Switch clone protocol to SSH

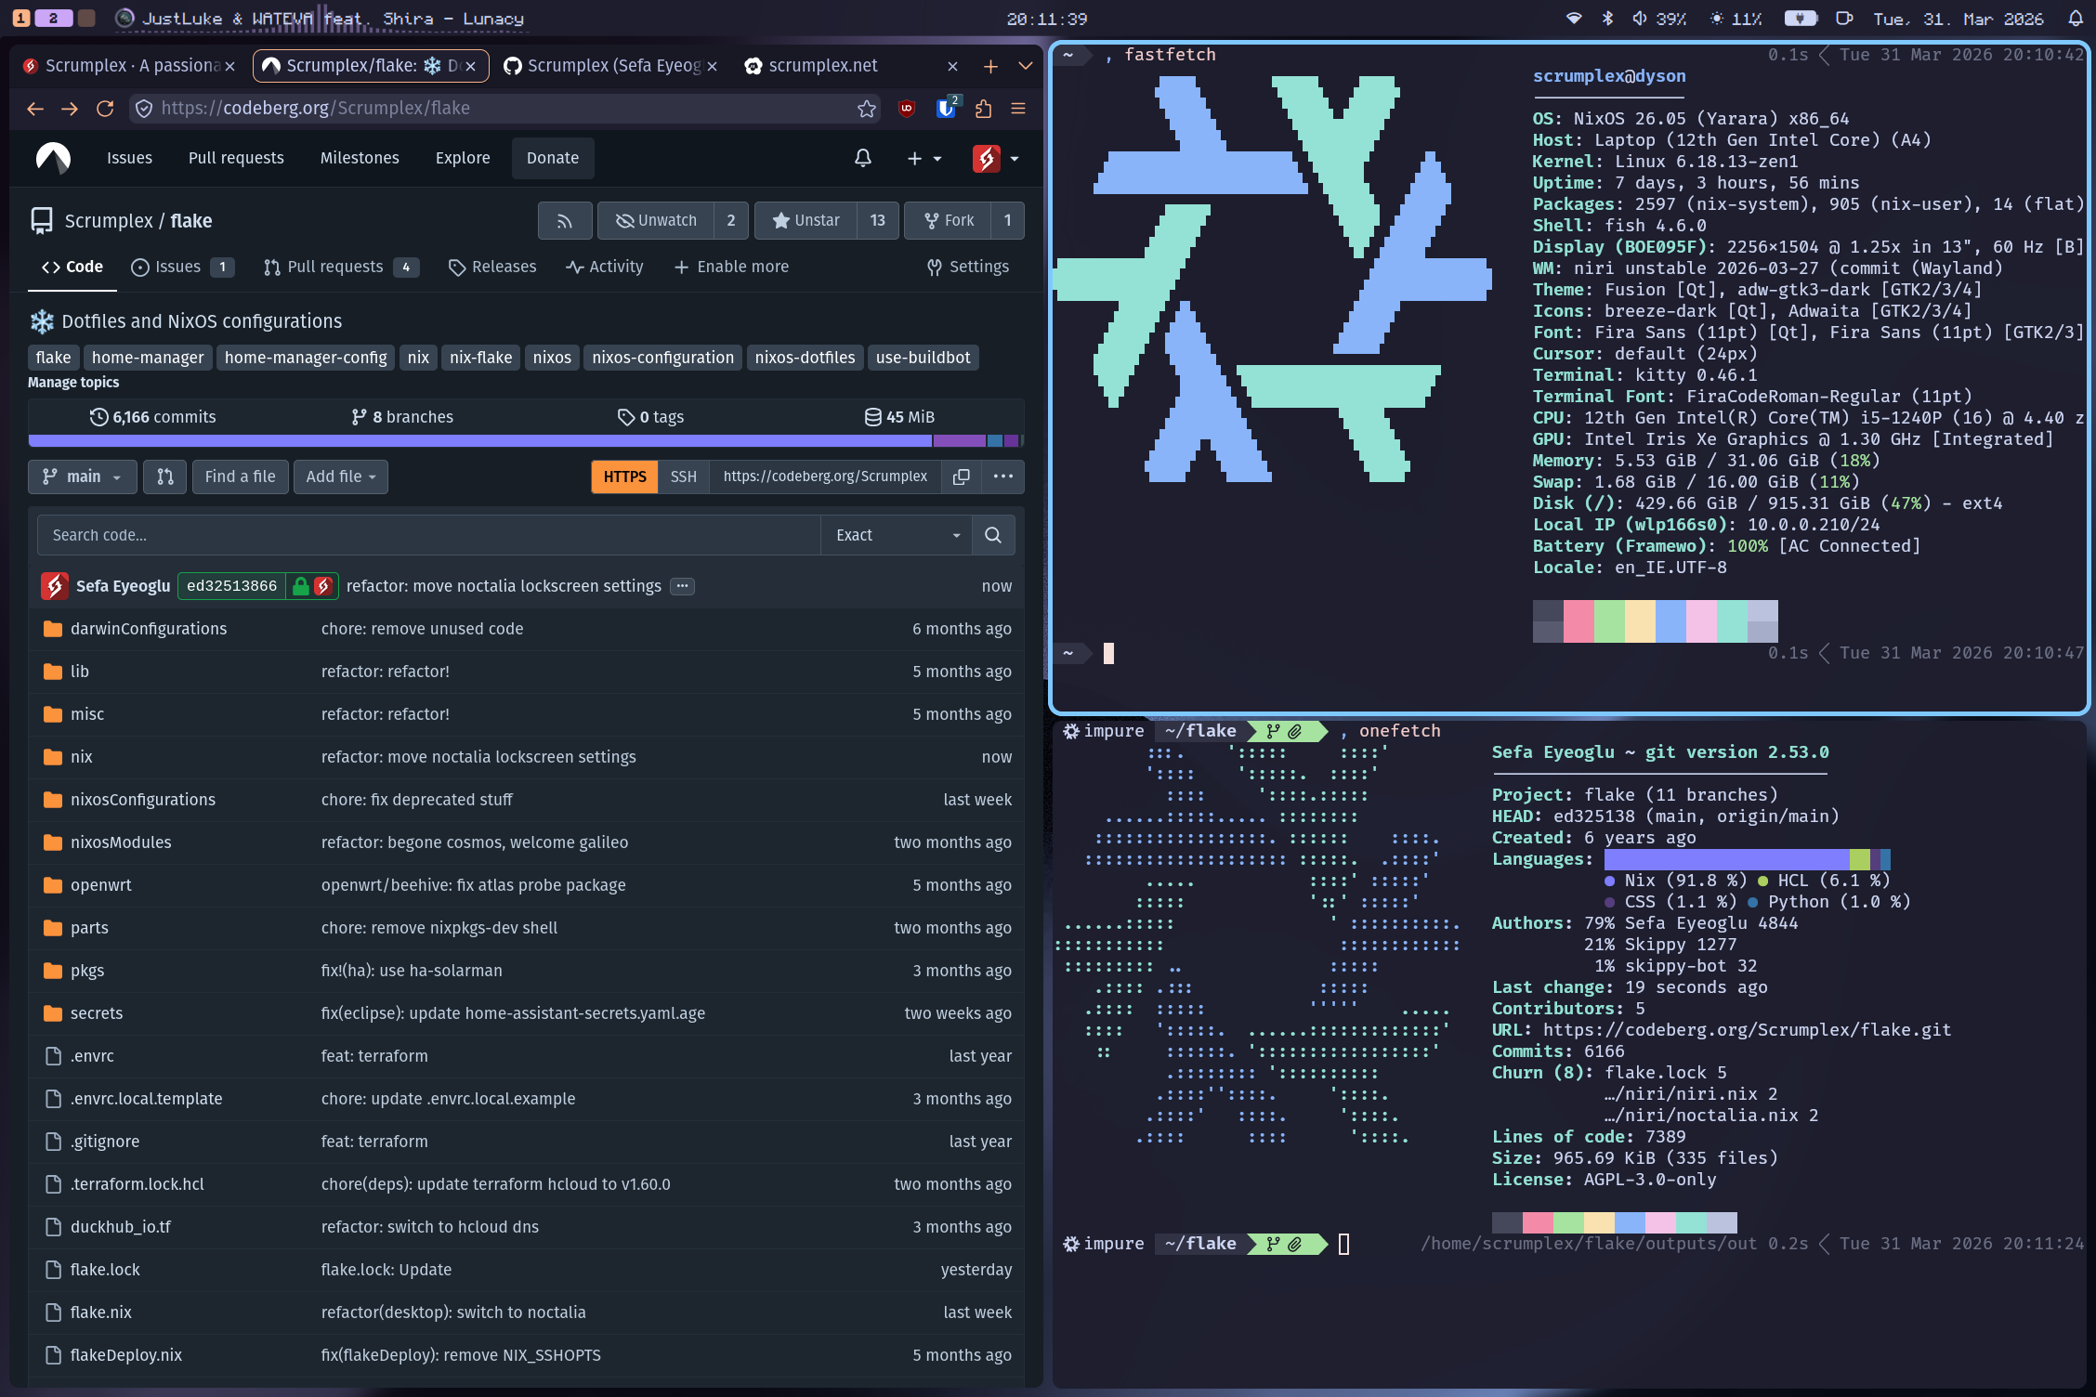[683, 477]
